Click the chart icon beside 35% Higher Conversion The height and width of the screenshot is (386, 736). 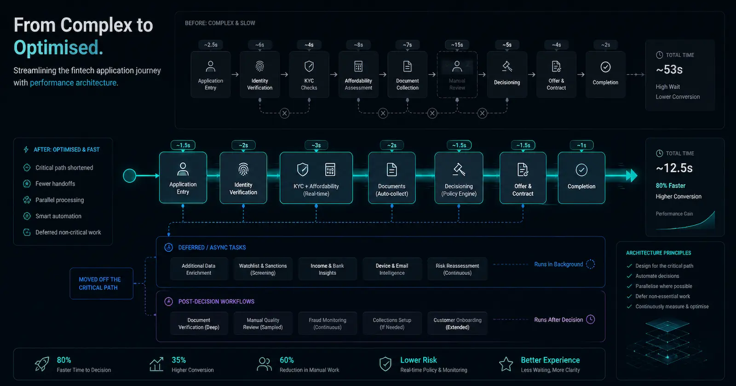(156, 364)
